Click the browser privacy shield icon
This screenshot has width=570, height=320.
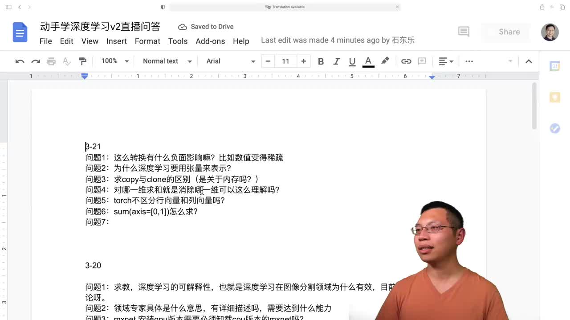coord(163,7)
